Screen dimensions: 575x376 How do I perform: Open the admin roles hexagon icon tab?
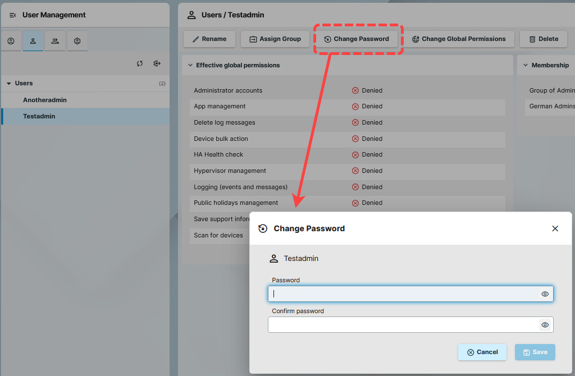pyautogui.click(x=77, y=41)
